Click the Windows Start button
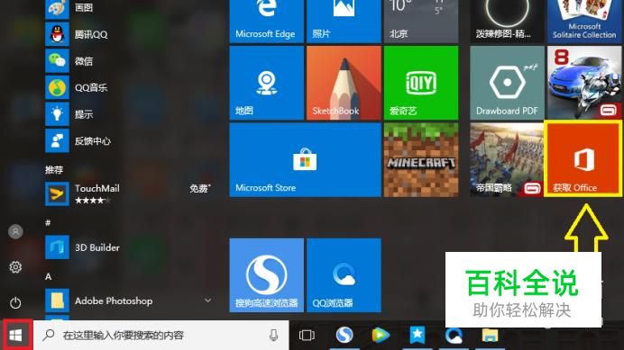The height and width of the screenshot is (350, 624). [16, 336]
